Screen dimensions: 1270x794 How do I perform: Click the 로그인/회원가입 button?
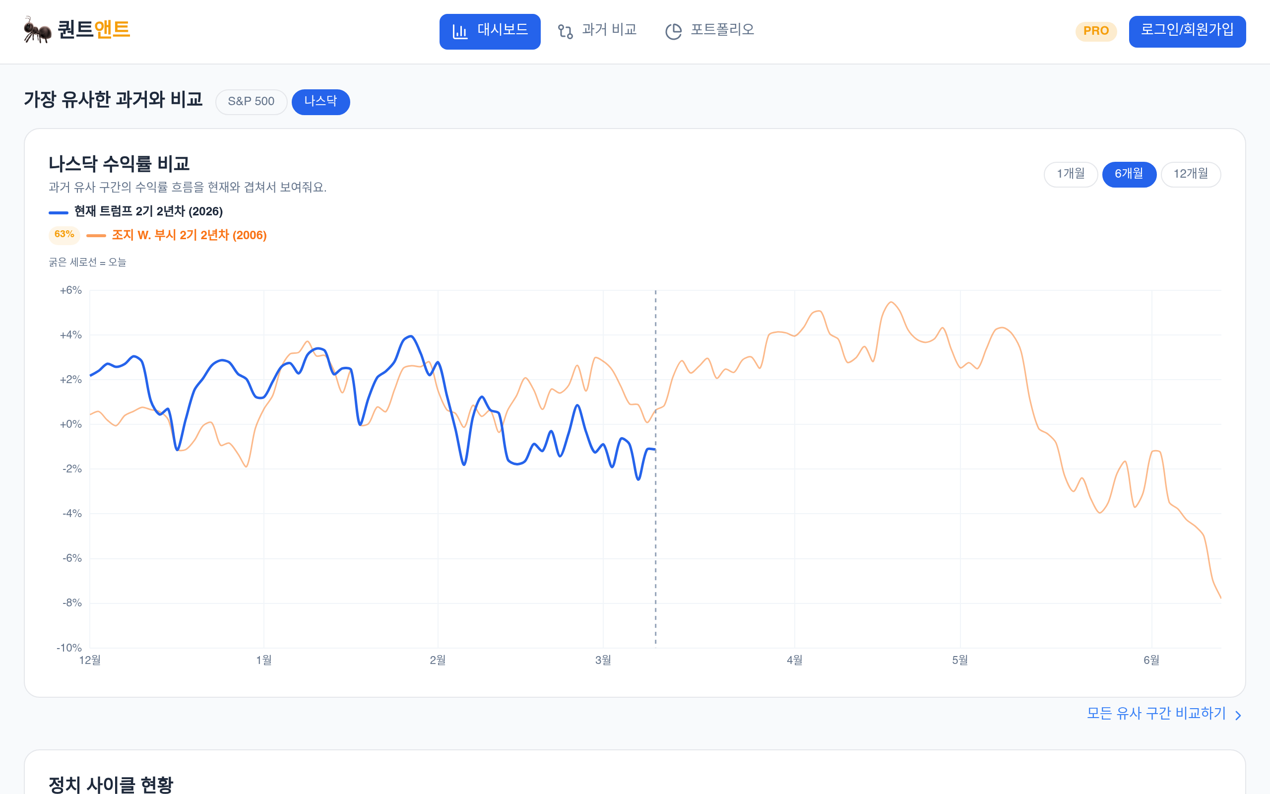coord(1187,31)
